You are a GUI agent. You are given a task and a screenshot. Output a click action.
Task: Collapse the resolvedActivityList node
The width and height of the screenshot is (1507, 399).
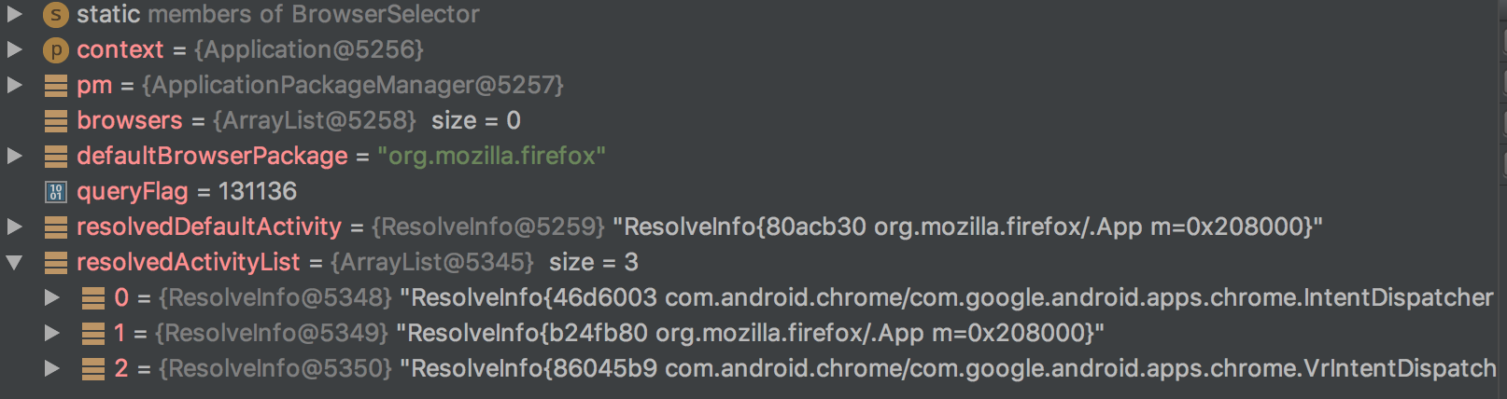pos(14,263)
